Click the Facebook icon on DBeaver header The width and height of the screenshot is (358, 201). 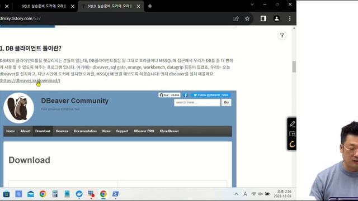click(x=186, y=95)
